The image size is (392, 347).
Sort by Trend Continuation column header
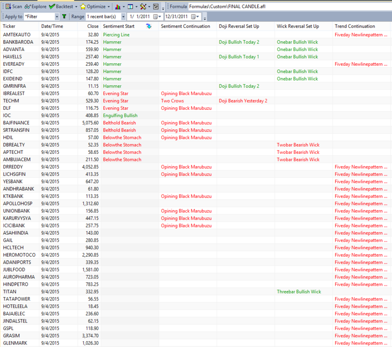pos(362,26)
